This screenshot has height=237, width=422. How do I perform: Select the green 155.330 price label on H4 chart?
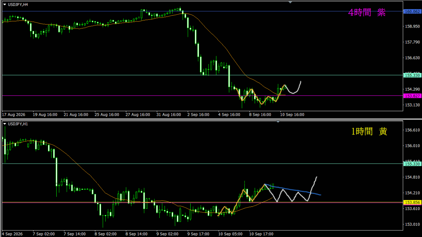click(x=412, y=75)
